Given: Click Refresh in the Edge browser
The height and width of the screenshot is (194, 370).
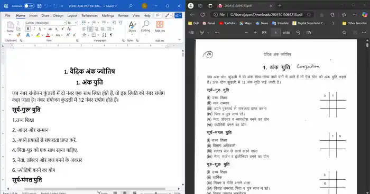Looking at the screenshot, I should pos(202,15).
